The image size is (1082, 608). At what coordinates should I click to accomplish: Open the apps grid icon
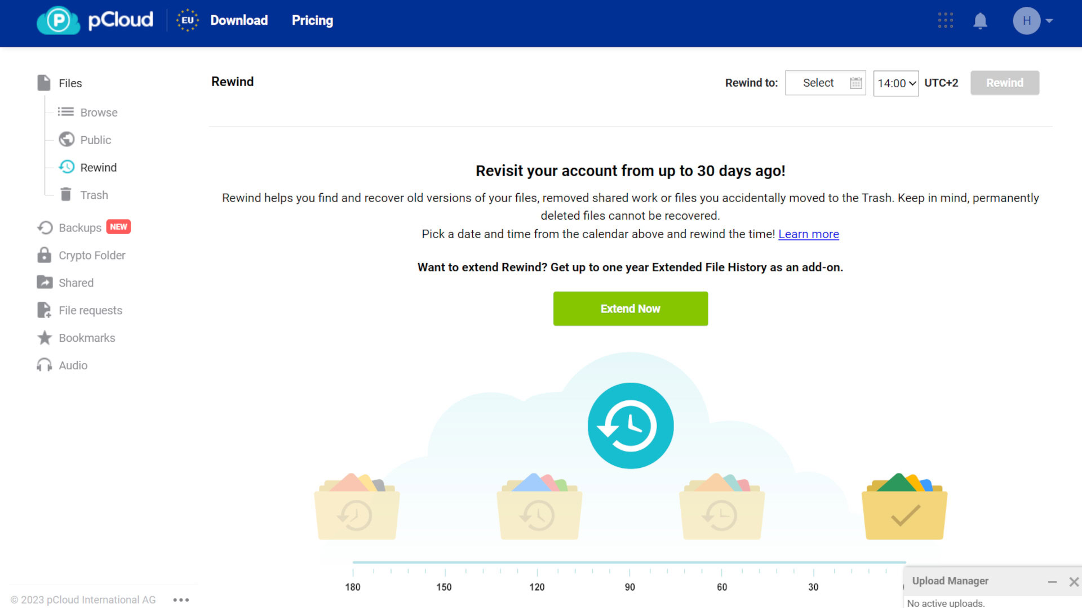pos(945,21)
